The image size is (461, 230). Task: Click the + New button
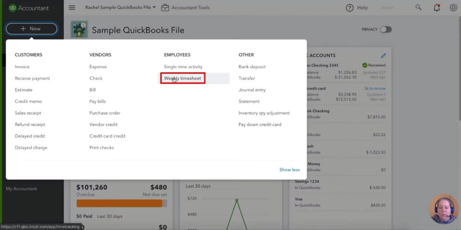[31, 29]
